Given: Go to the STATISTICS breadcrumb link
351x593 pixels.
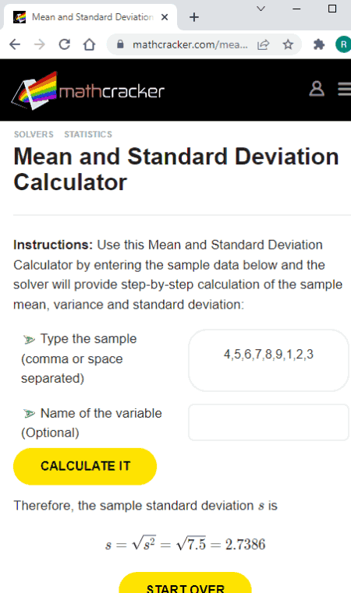Looking at the screenshot, I should pos(88,134).
